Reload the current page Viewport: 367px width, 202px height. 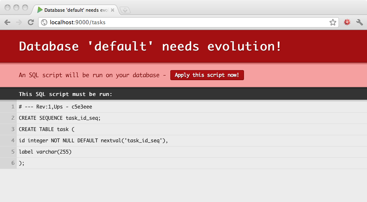pos(31,23)
